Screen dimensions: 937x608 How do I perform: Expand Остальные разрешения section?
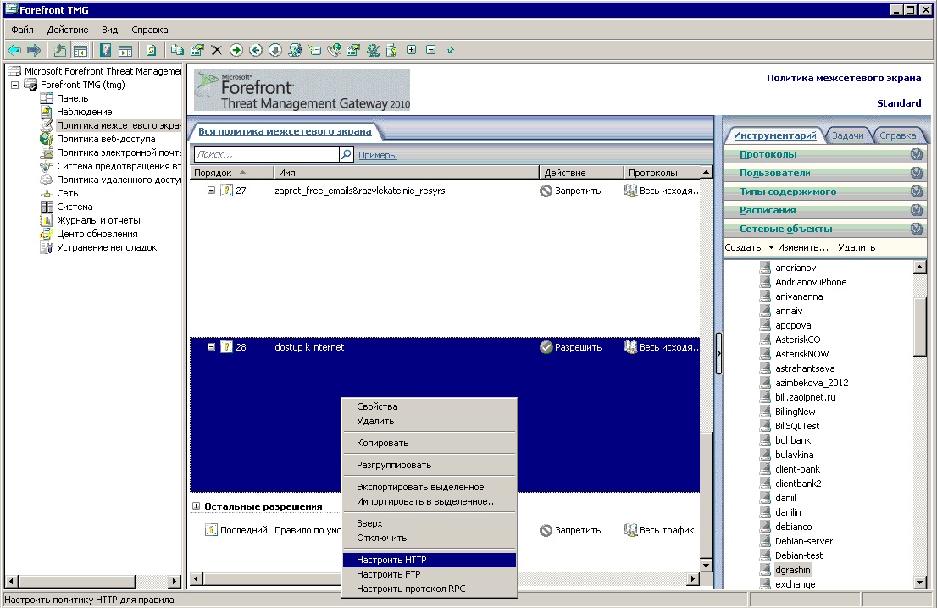tap(197, 506)
